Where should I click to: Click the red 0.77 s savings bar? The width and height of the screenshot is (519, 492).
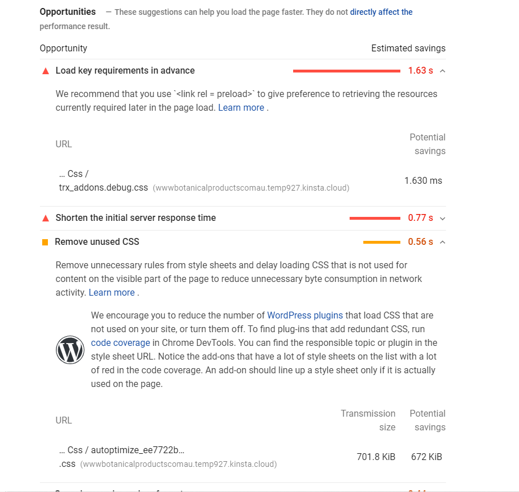(x=375, y=219)
